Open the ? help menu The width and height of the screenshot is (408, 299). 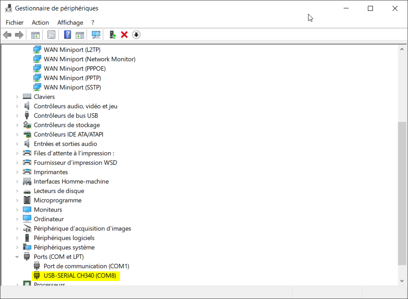(93, 23)
